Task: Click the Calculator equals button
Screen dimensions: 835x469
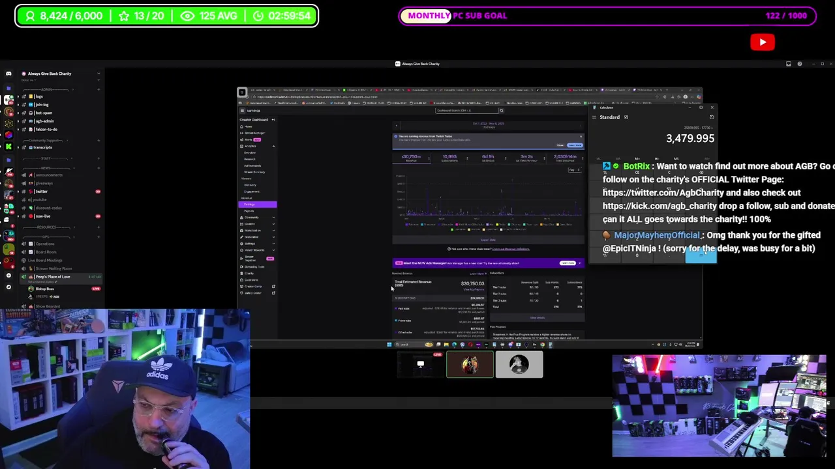Action: click(701, 255)
